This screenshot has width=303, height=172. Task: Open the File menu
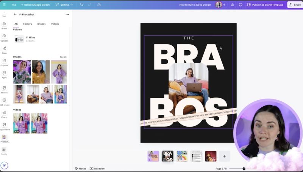14,5
